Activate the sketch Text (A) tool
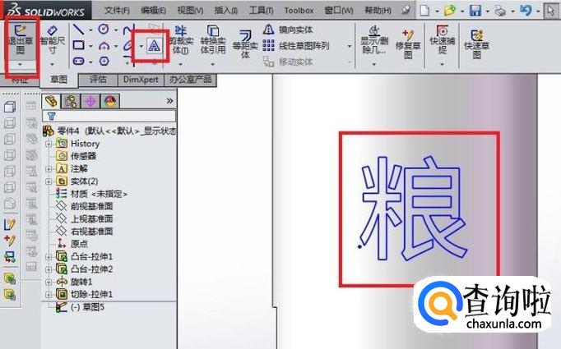Image resolution: width=561 pixels, height=349 pixels. click(154, 47)
